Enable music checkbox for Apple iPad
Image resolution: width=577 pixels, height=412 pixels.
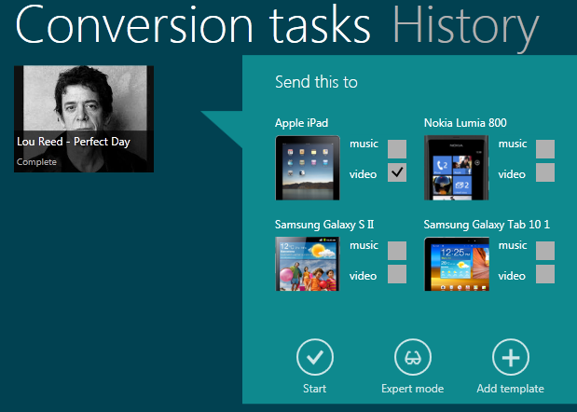397,149
